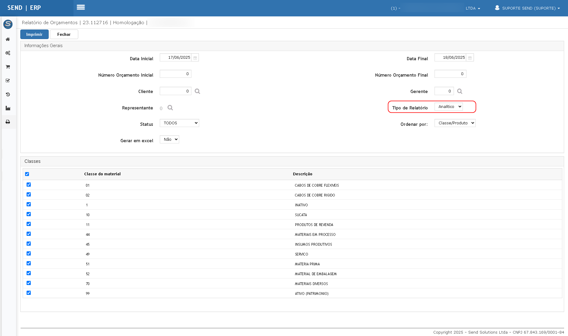Image resolution: width=568 pixels, height=336 pixels.
Task: Toggle the select-all classes checkbox
Action: tap(27, 174)
